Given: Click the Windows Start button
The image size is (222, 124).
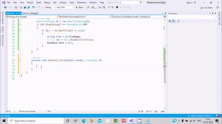Looking at the screenshot, I should coord(4,121).
